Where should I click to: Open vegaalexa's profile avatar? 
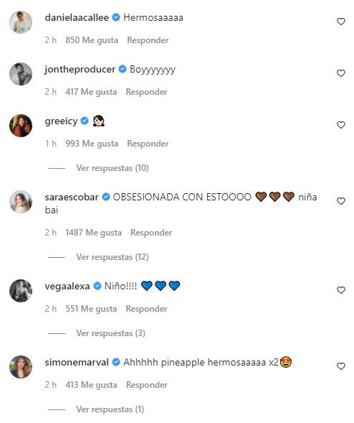click(21, 291)
